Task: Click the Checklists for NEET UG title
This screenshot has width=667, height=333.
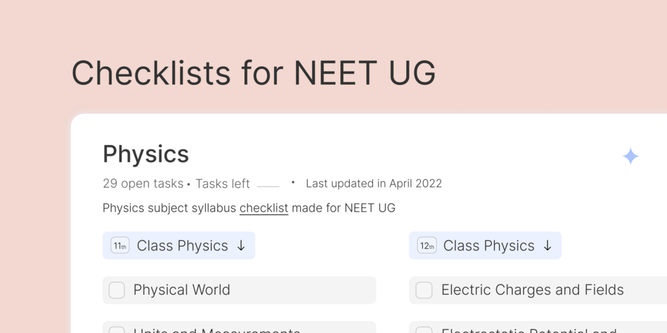Action: click(x=254, y=73)
